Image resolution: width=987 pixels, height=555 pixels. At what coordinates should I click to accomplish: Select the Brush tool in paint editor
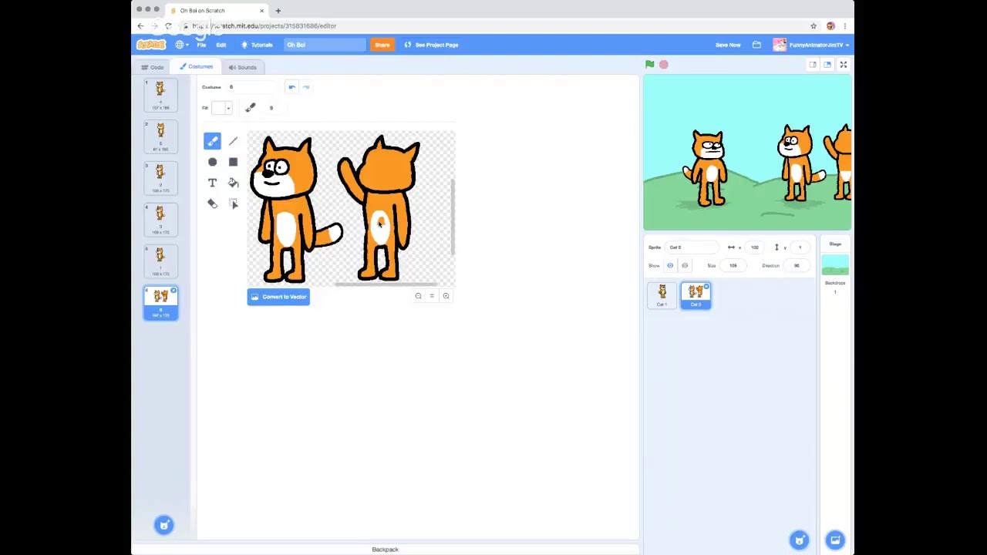[212, 141]
